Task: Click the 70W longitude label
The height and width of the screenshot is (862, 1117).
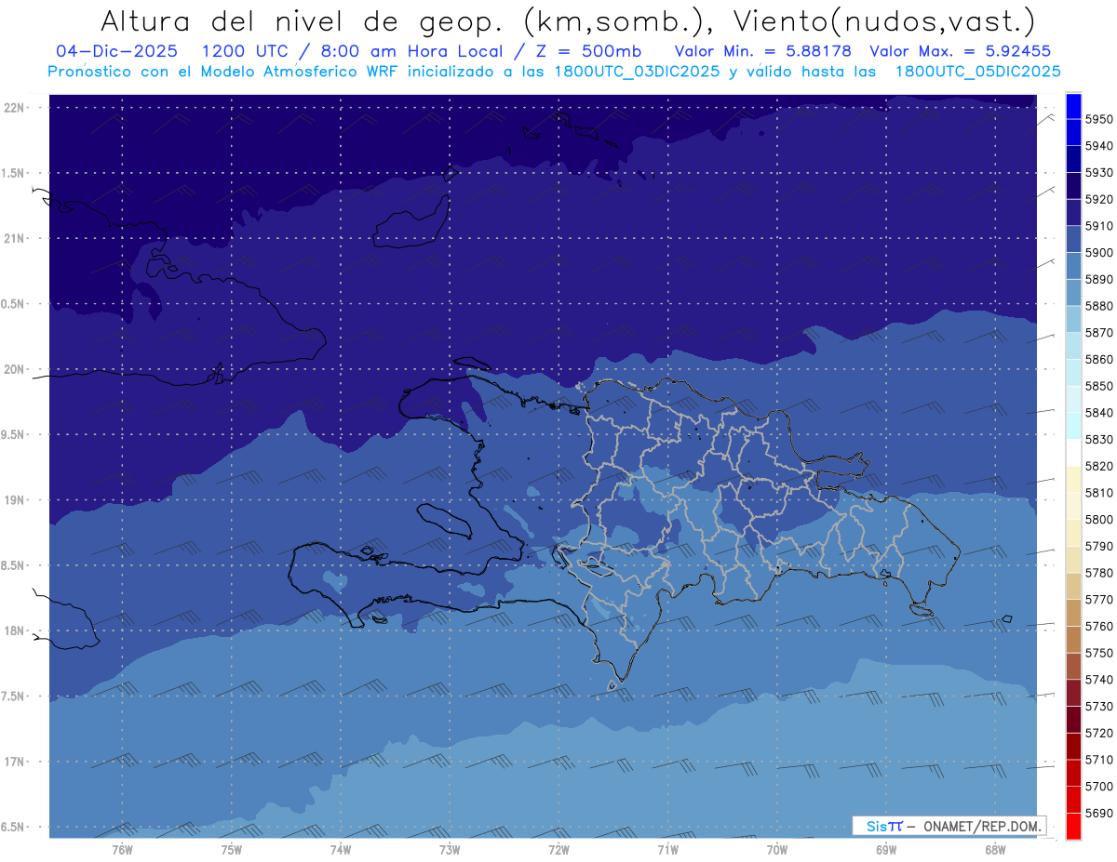Action: (777, 850)
